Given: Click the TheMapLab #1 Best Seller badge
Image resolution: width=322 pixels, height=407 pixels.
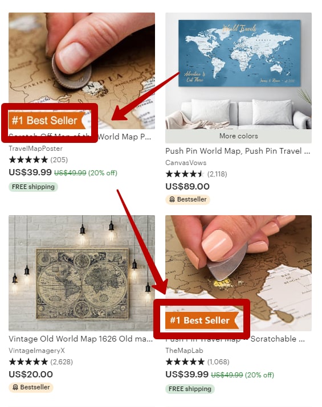Looking at the screenshot, I should [x=202, y=320].
